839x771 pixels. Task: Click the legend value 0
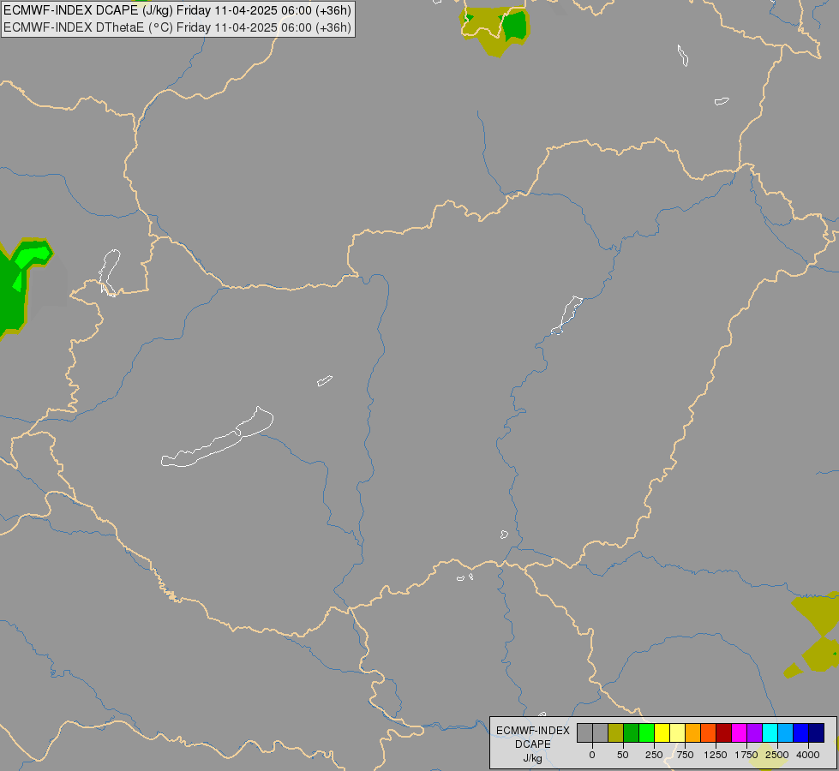[592, 755]
